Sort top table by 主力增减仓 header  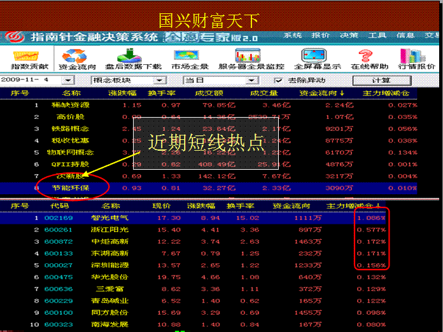point(386,93)
